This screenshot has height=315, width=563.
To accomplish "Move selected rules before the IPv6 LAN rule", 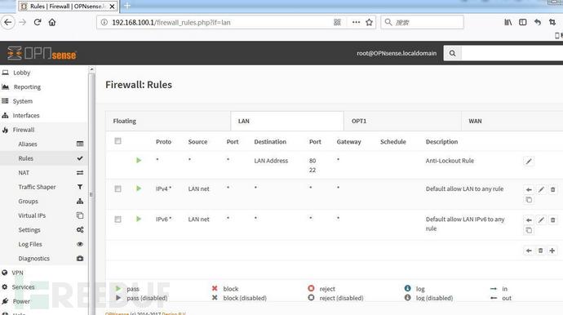I will tap(529, 220).
